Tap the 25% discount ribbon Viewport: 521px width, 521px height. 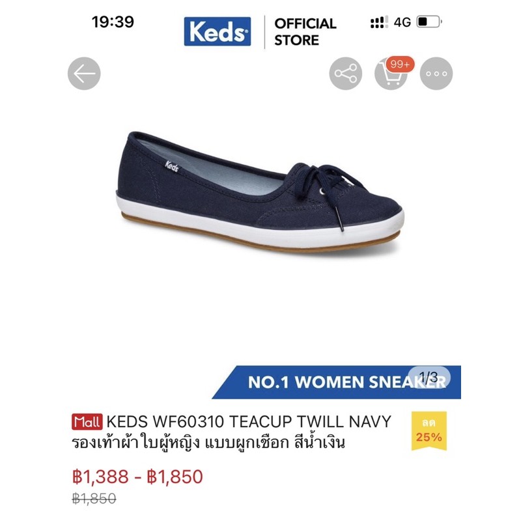[x=429, y=431]
